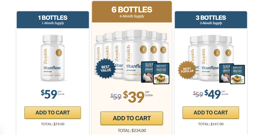Click ADD TO CART for 3 bottles
Viewport: 265px width, 137px height.
(211, 113)
